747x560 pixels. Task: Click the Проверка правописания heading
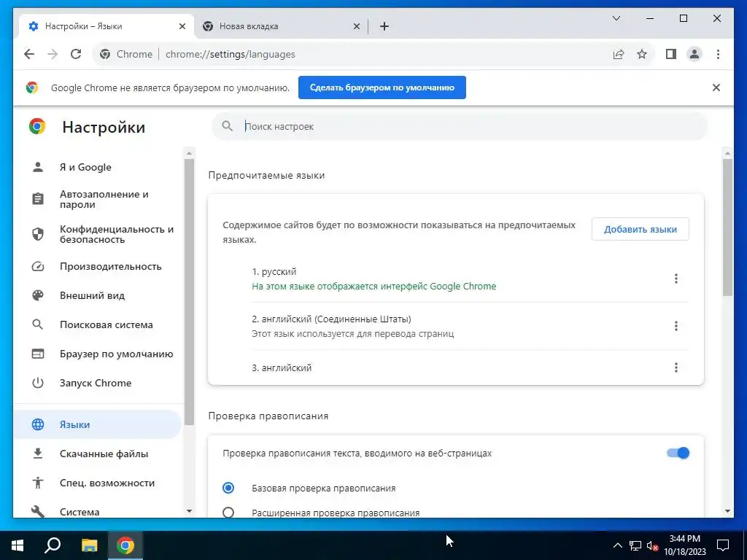pyautogui.click(x=268, y=416)
